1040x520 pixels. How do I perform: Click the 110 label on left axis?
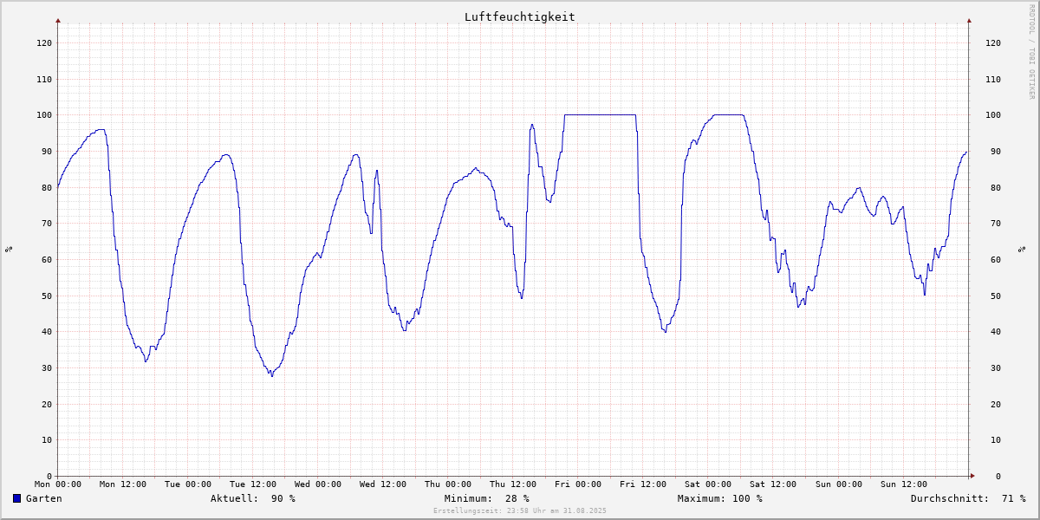(44, 79)
